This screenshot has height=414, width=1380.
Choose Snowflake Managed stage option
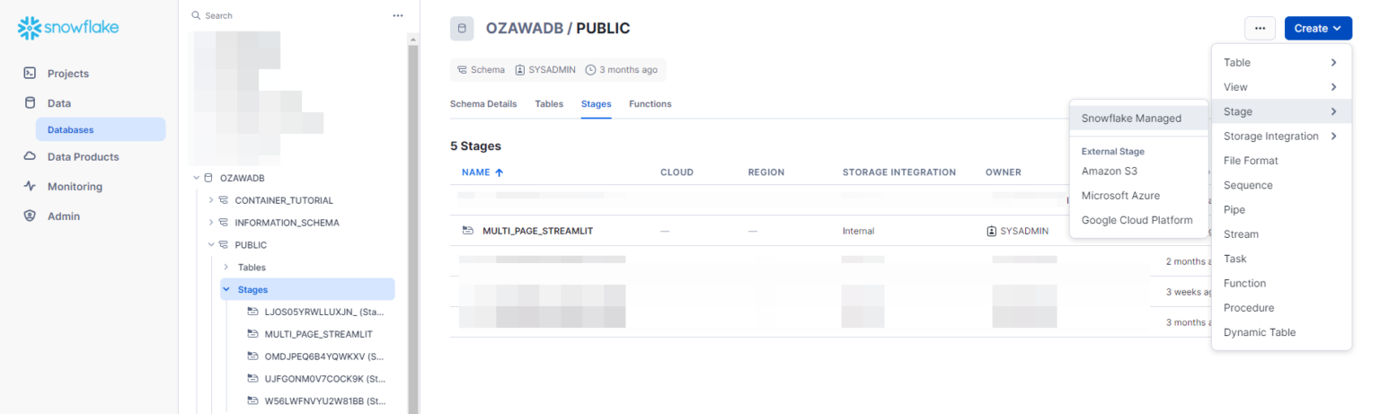[x=1131, y=119]
